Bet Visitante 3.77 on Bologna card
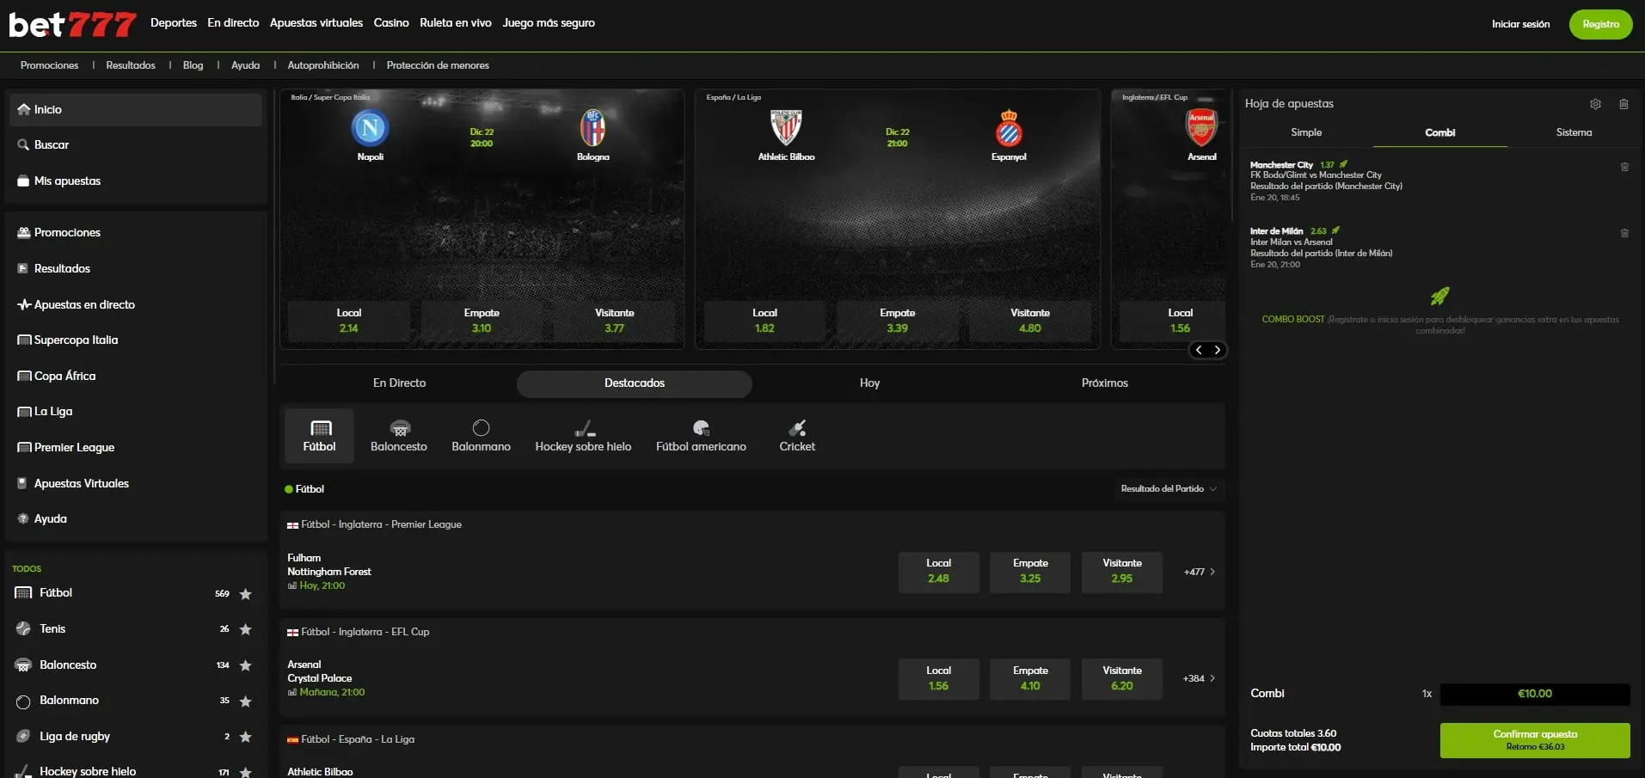 pos(614,321)
